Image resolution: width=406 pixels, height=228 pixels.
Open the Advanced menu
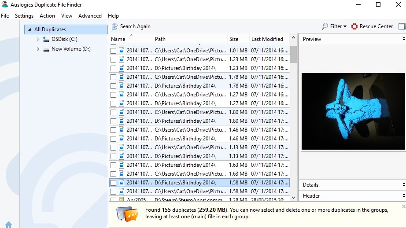[x=90, y=16]
